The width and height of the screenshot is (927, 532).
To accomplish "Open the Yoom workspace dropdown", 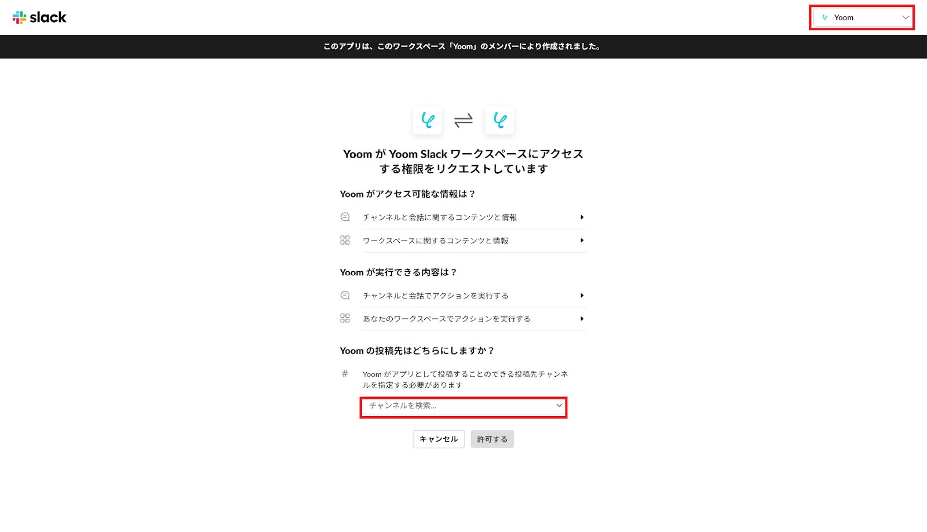I will 862,17.
